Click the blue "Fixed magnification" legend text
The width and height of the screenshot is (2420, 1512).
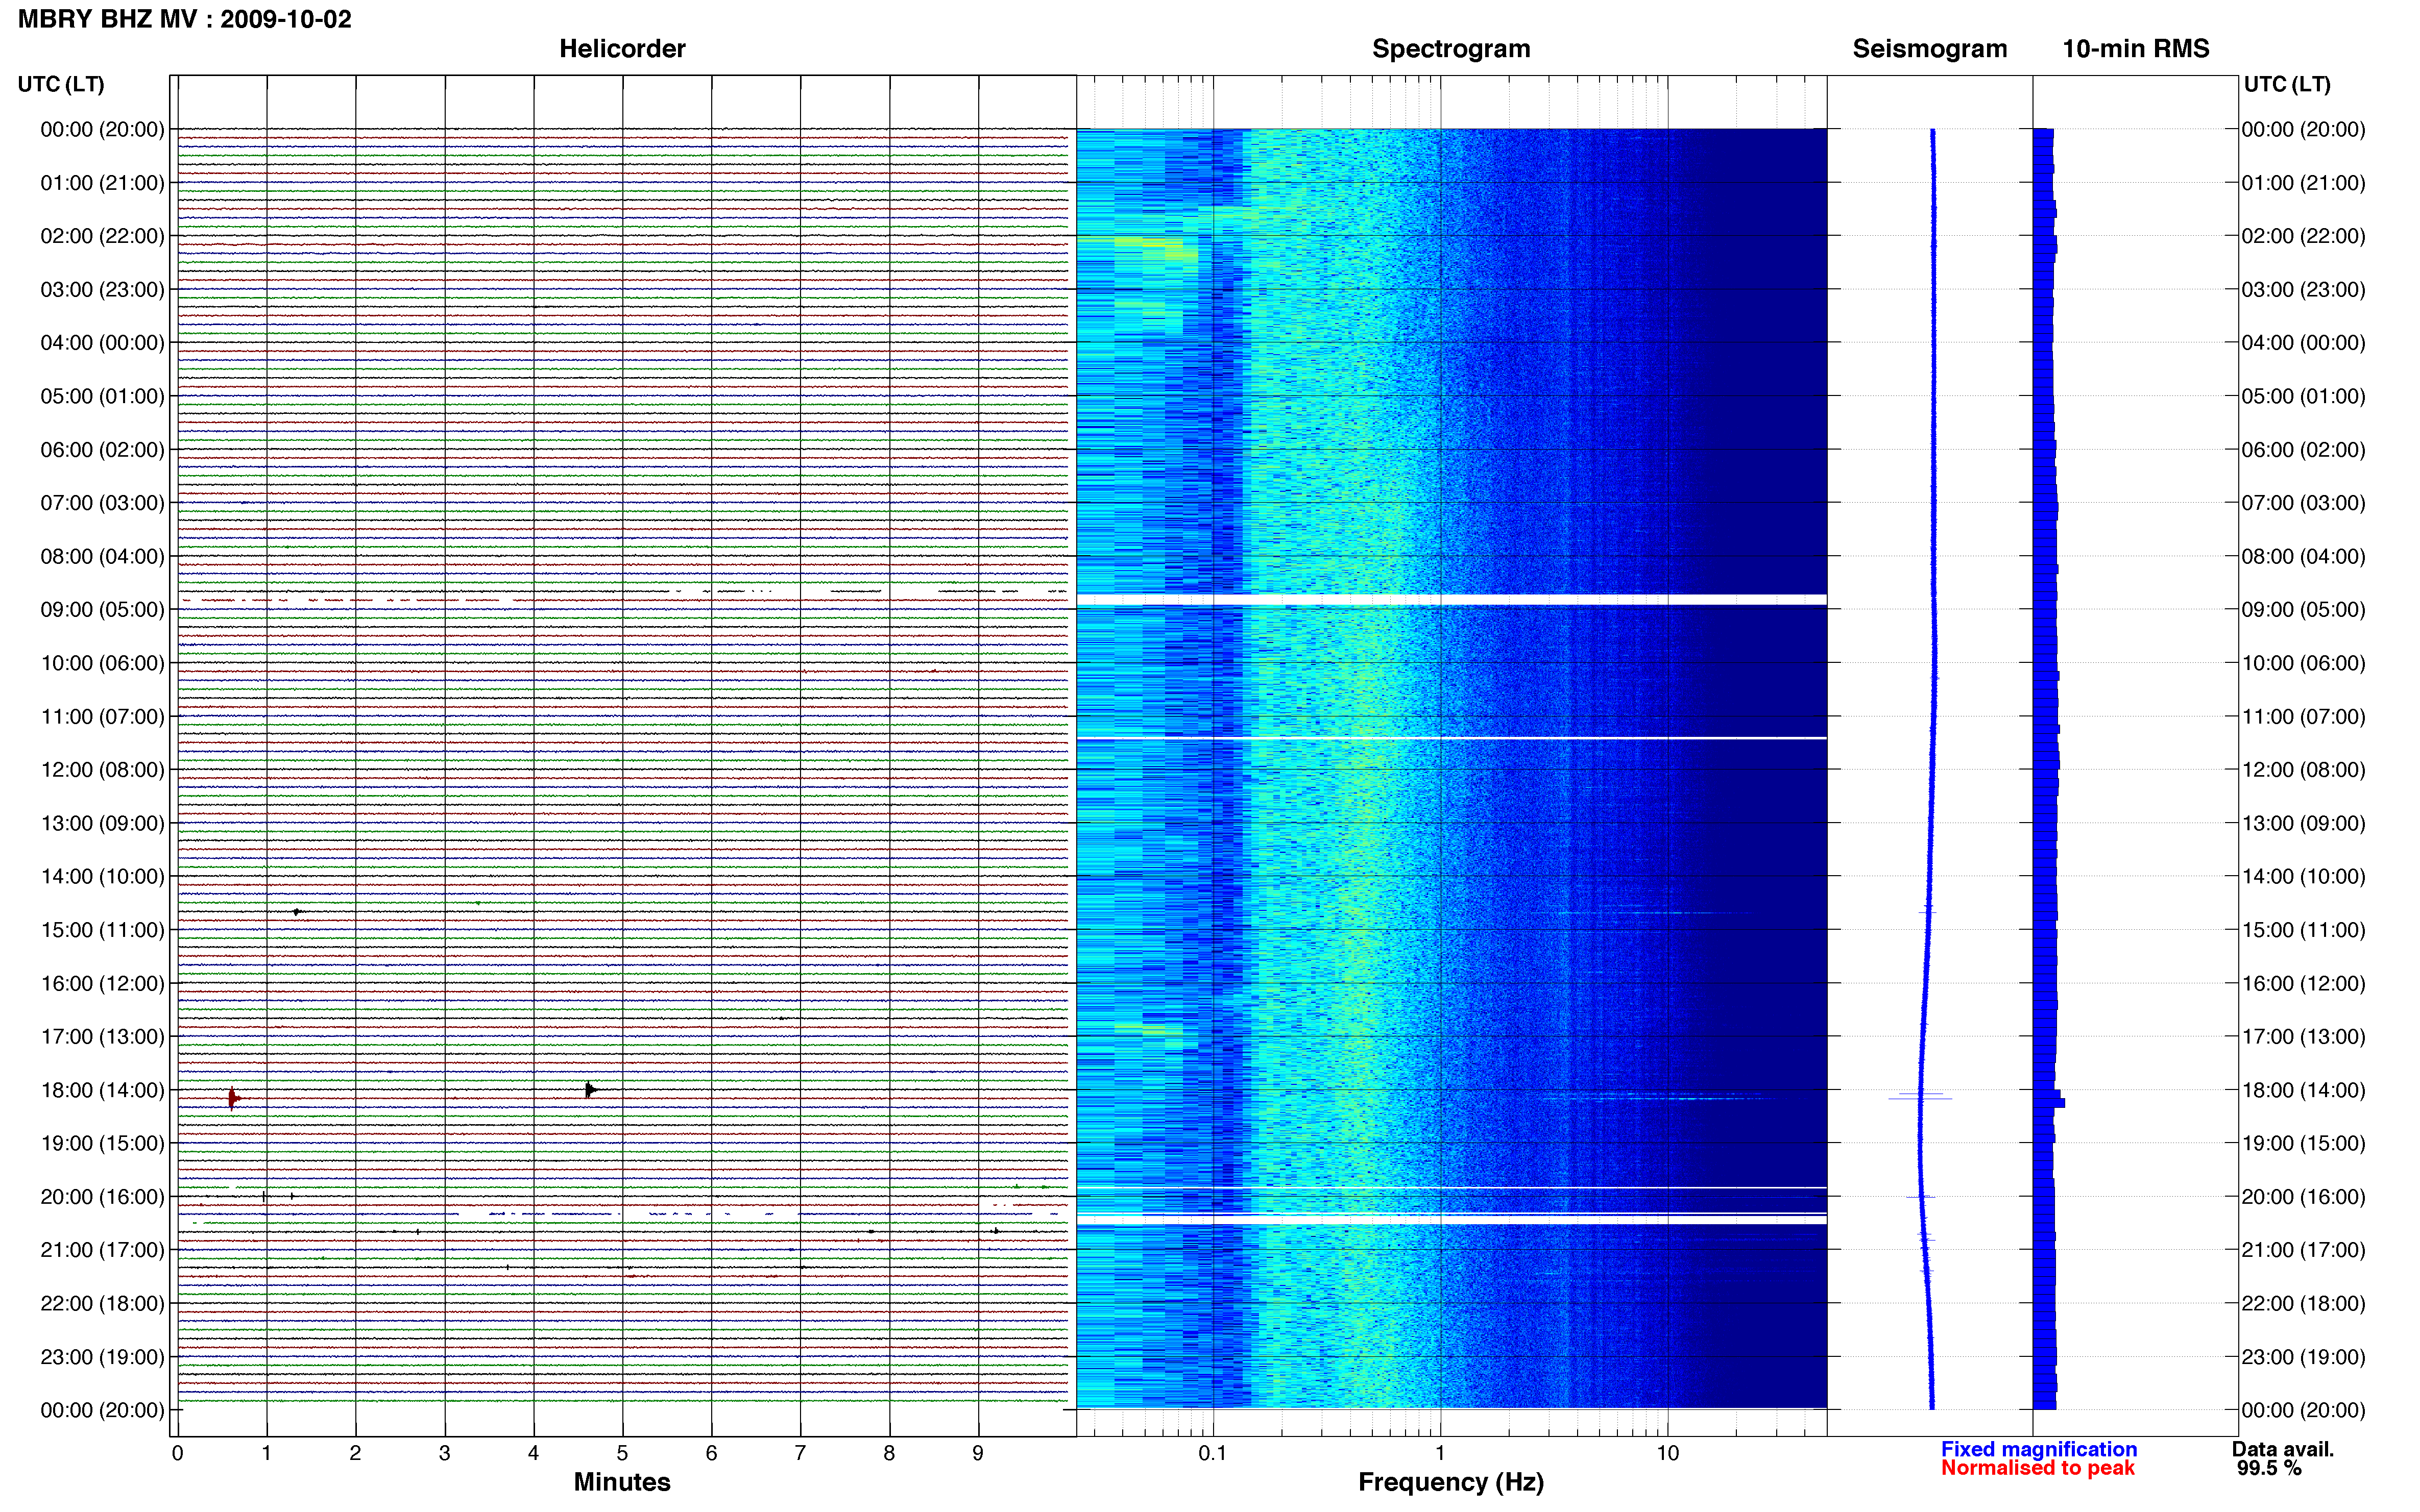coord(2039,1449)
